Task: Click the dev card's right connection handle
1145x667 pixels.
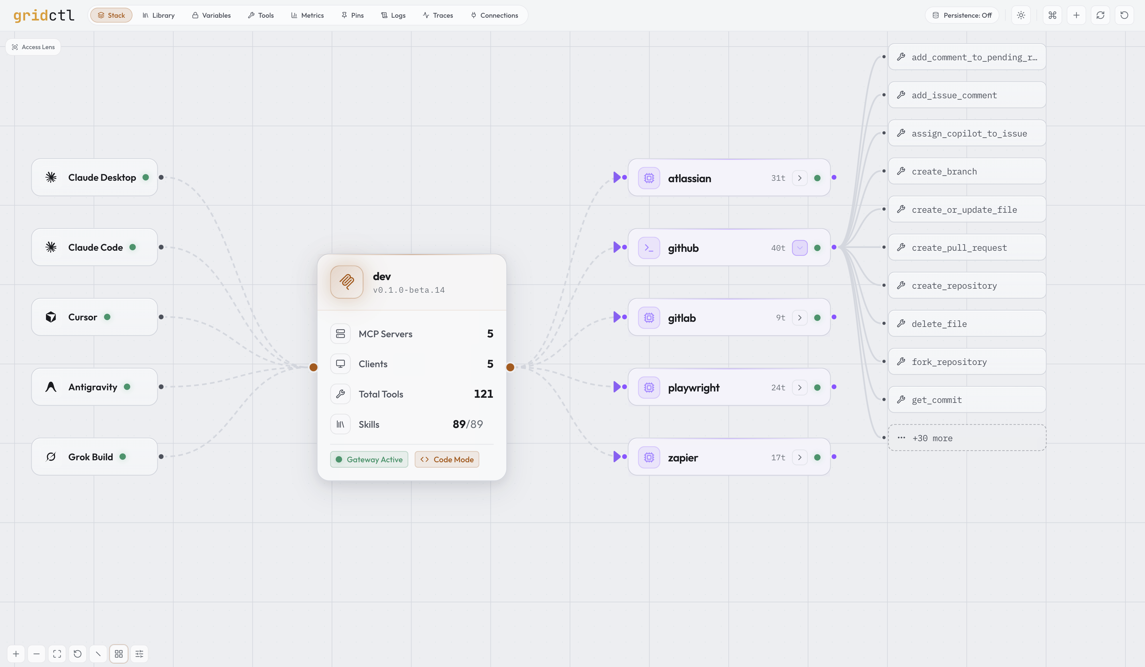Action: click(510, 367)
